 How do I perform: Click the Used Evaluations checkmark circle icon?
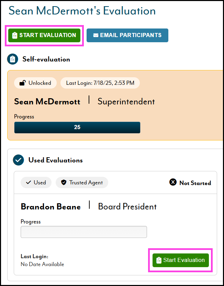(18, 160)
